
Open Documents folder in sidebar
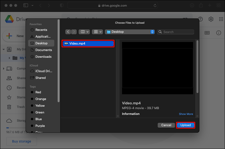tap(41, 50)
